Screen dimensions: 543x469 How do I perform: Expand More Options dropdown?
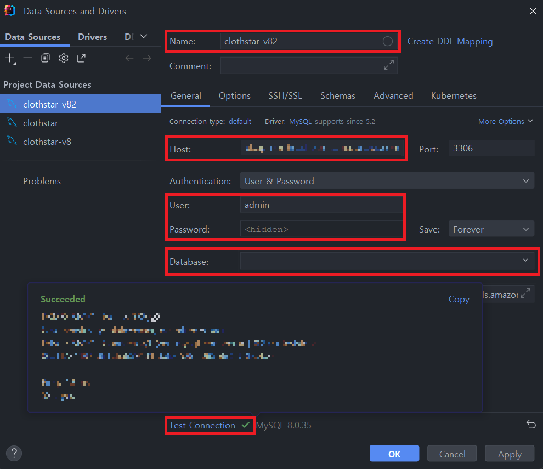pos(505,121)
